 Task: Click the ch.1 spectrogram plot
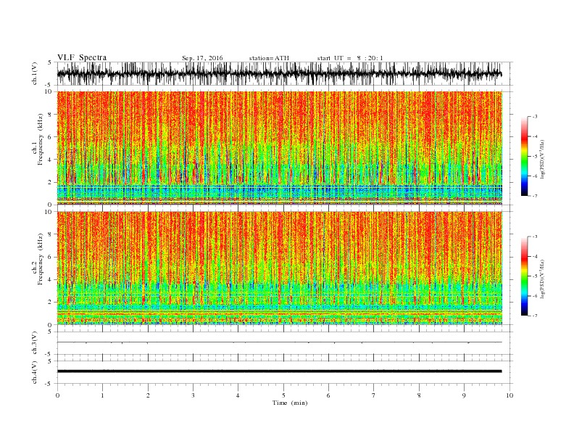[280, 148]
